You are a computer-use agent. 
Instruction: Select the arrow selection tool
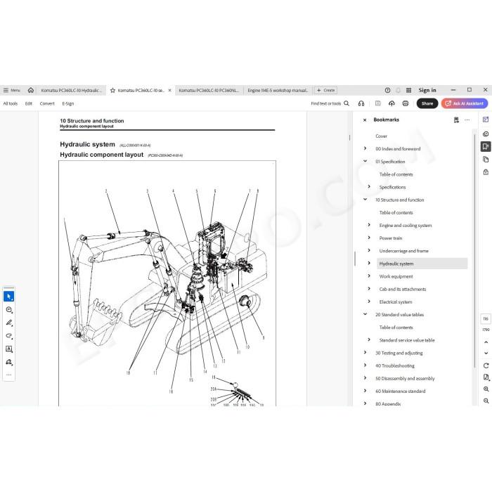pyautogui.click(x=8, y=297)
